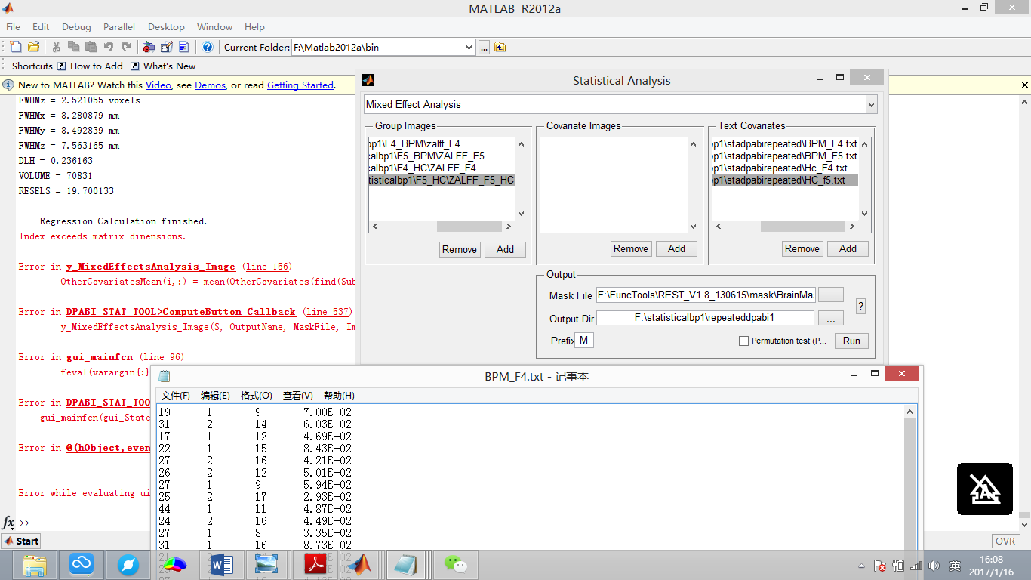Image resolution: width=1031 pixels, height=580 pixels.
Task: Click the What's New shortcut icon
Action: pos(135,66)
